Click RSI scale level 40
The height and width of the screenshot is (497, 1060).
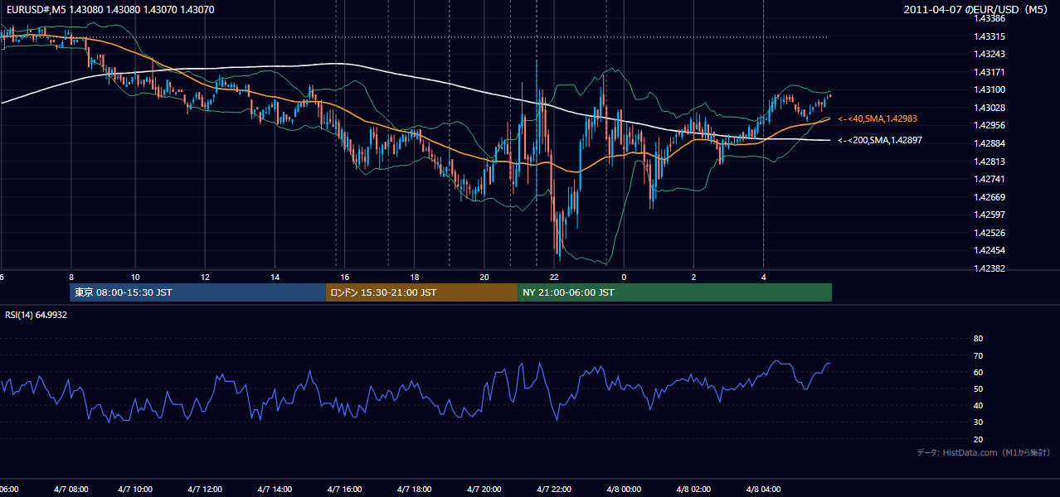(x=978, y=405)
